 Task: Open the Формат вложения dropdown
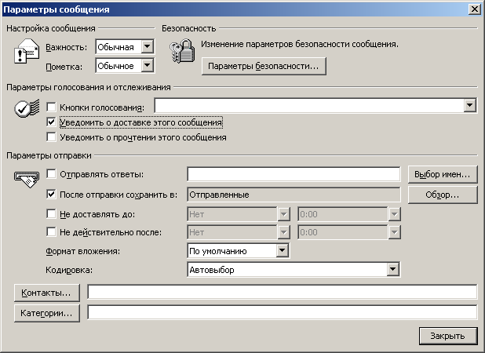[x=283, y=251]
